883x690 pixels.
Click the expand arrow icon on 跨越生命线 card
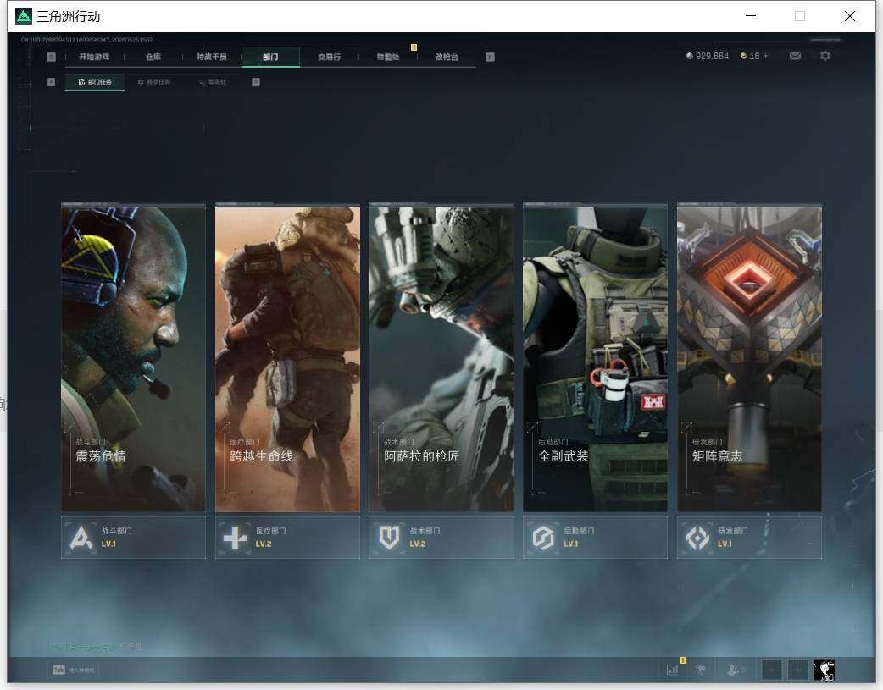[x=224, y=428]
